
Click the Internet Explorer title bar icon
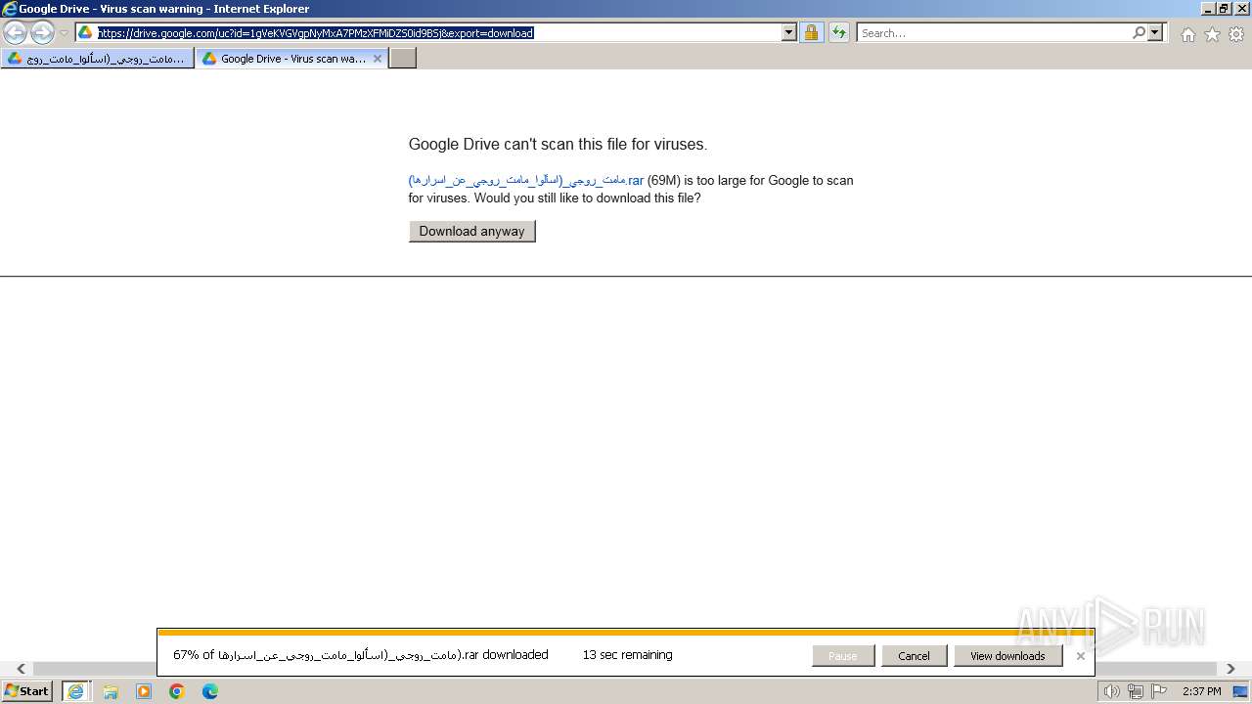(10, 9)
